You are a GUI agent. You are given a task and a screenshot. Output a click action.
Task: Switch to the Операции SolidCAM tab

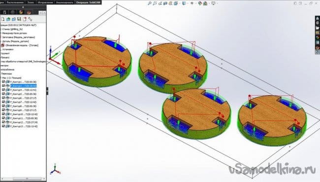88,2
